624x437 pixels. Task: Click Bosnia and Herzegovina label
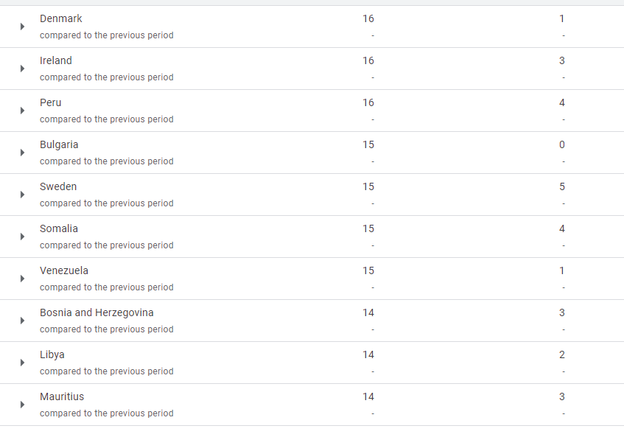click(x=97, y=312)
